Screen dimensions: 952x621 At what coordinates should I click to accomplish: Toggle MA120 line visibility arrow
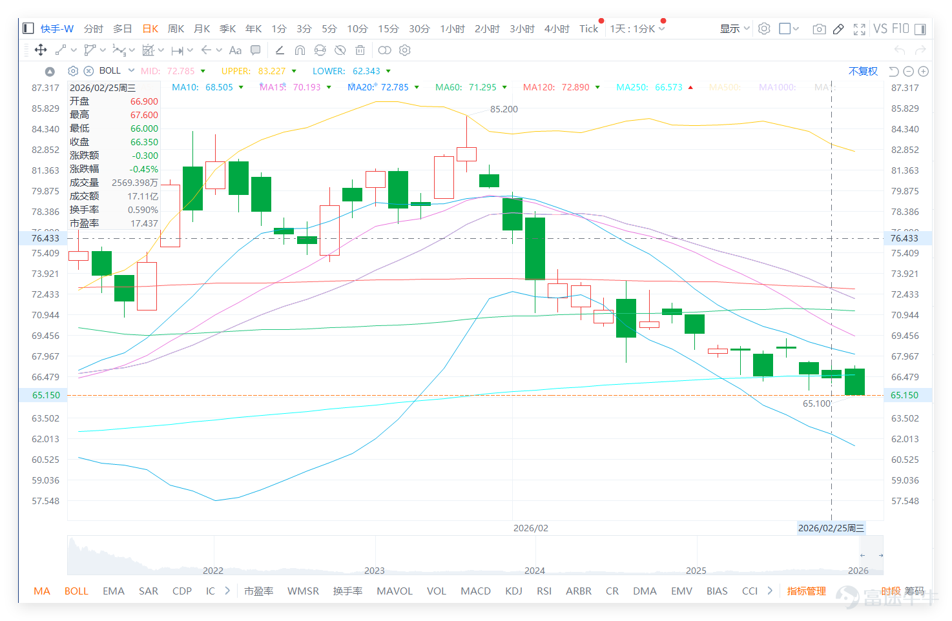597,87
